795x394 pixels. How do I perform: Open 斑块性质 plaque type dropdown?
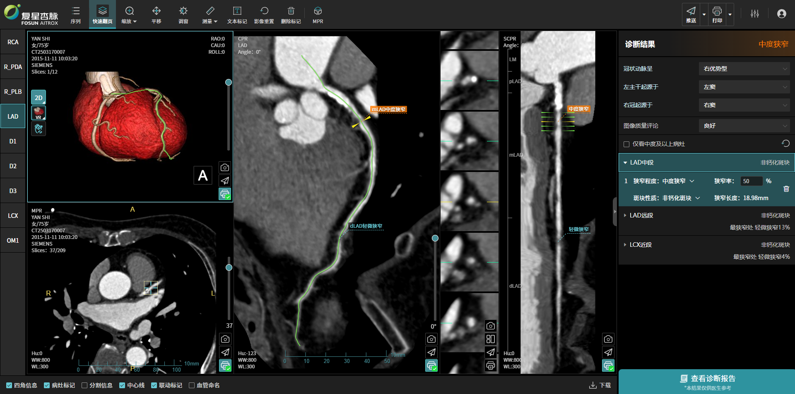click(681, 198)
